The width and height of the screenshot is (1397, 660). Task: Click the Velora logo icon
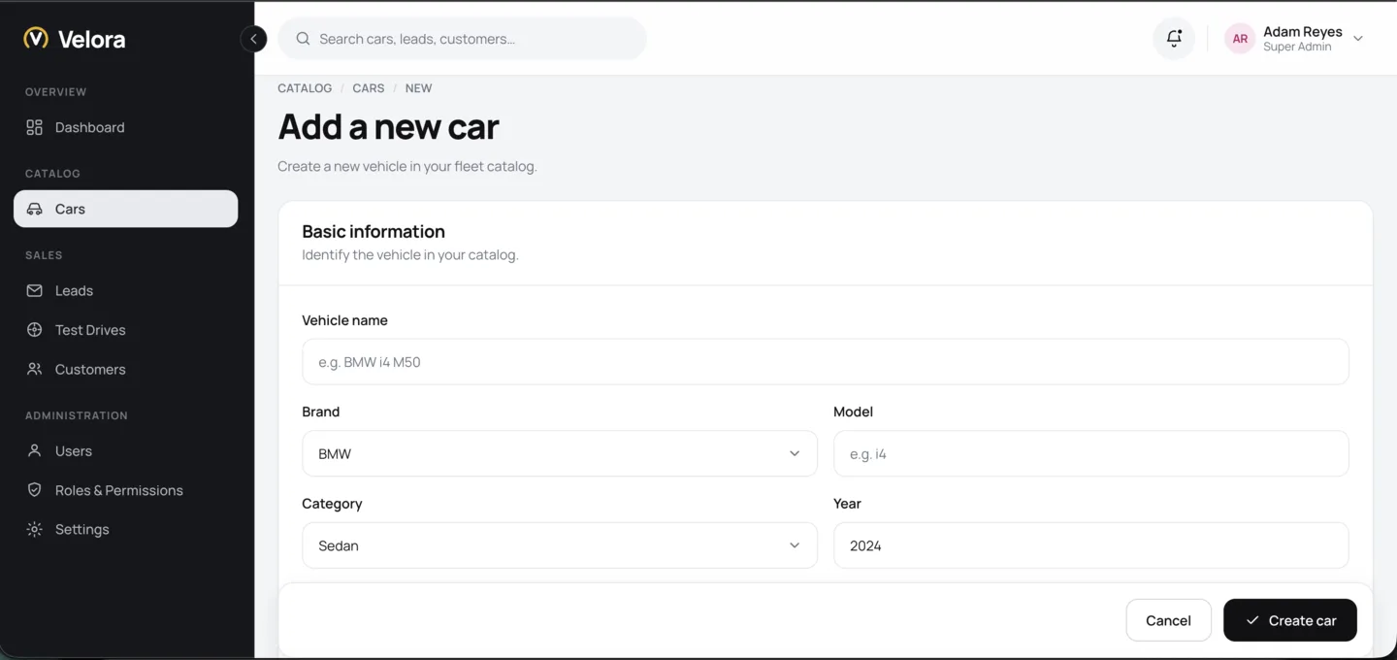click(x=36, y=39)
